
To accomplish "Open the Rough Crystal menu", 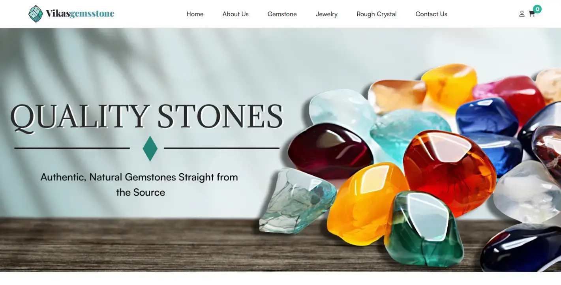I will [x=376, y=14].
